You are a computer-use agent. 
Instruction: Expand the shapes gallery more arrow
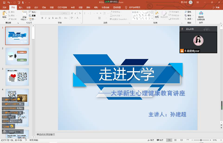click(152, 19)
